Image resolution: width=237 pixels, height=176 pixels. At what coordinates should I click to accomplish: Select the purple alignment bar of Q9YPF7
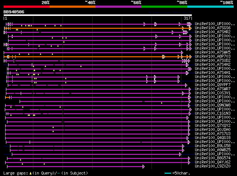97,85
